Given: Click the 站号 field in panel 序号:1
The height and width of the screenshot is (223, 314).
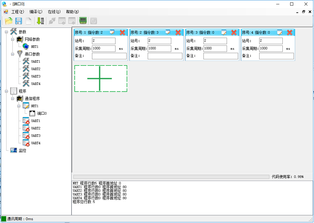Looking at the screenshot, I should click(x=103, y=41).
